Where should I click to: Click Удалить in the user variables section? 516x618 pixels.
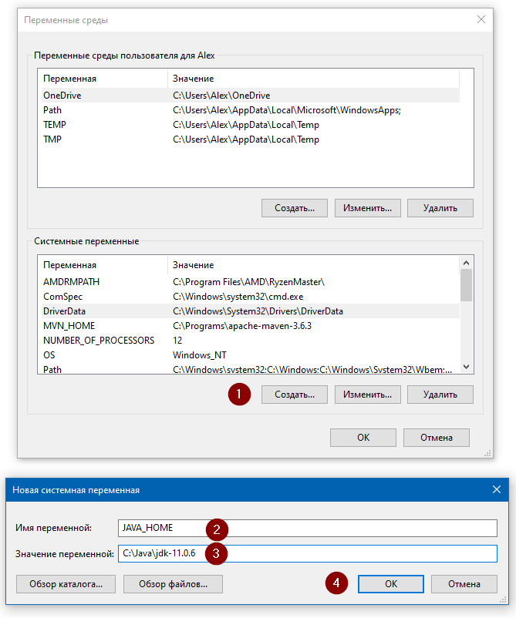pyautogui.click(x=440, y=208)
